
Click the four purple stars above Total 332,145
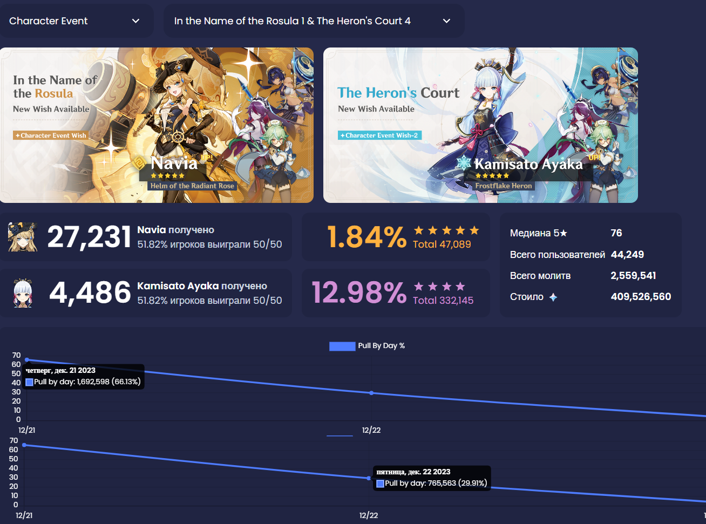[x=439, y=287]
